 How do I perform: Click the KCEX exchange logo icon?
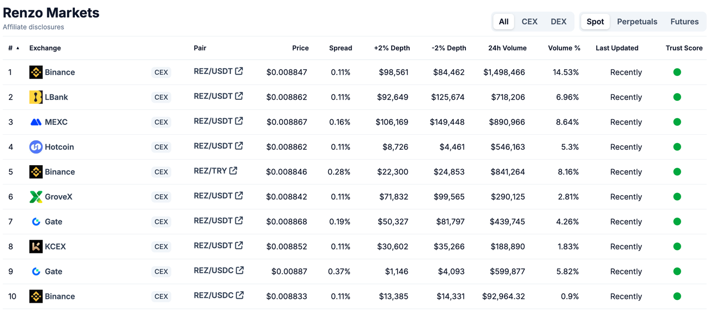pyautogui.click(x=36, y=247)
